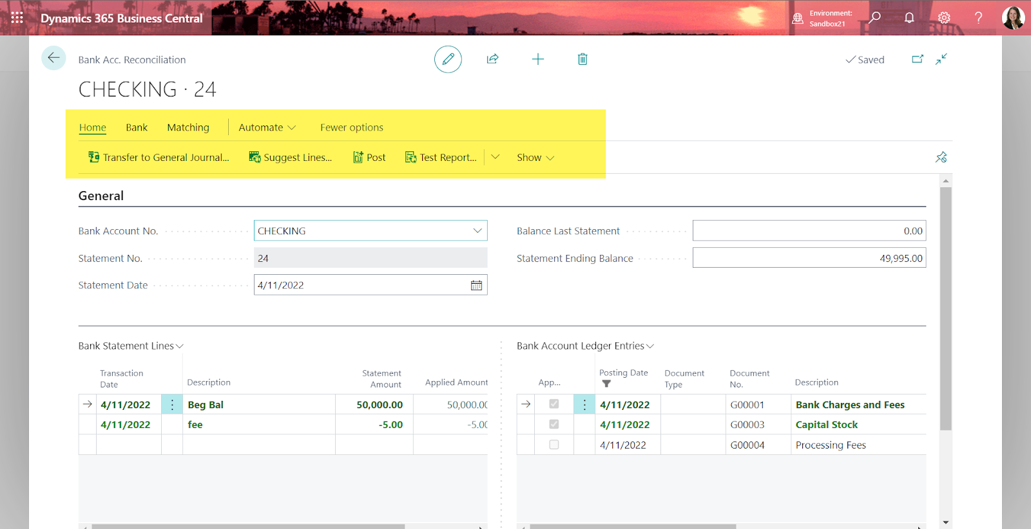Click Statement Ending Balance field
1031x529 pixels.
[809, 258]
